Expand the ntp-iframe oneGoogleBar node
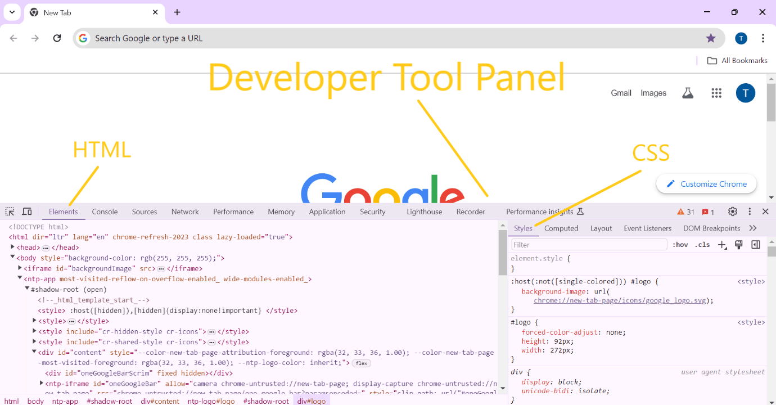This screenshot has width=776, height=405. (x=42, y=383)
